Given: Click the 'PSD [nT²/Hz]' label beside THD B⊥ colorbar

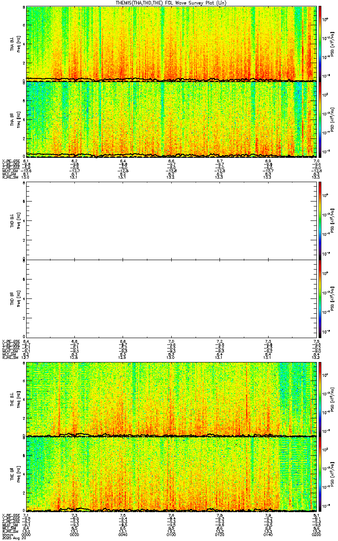Looking at the screenshot, I should [333, 221].
